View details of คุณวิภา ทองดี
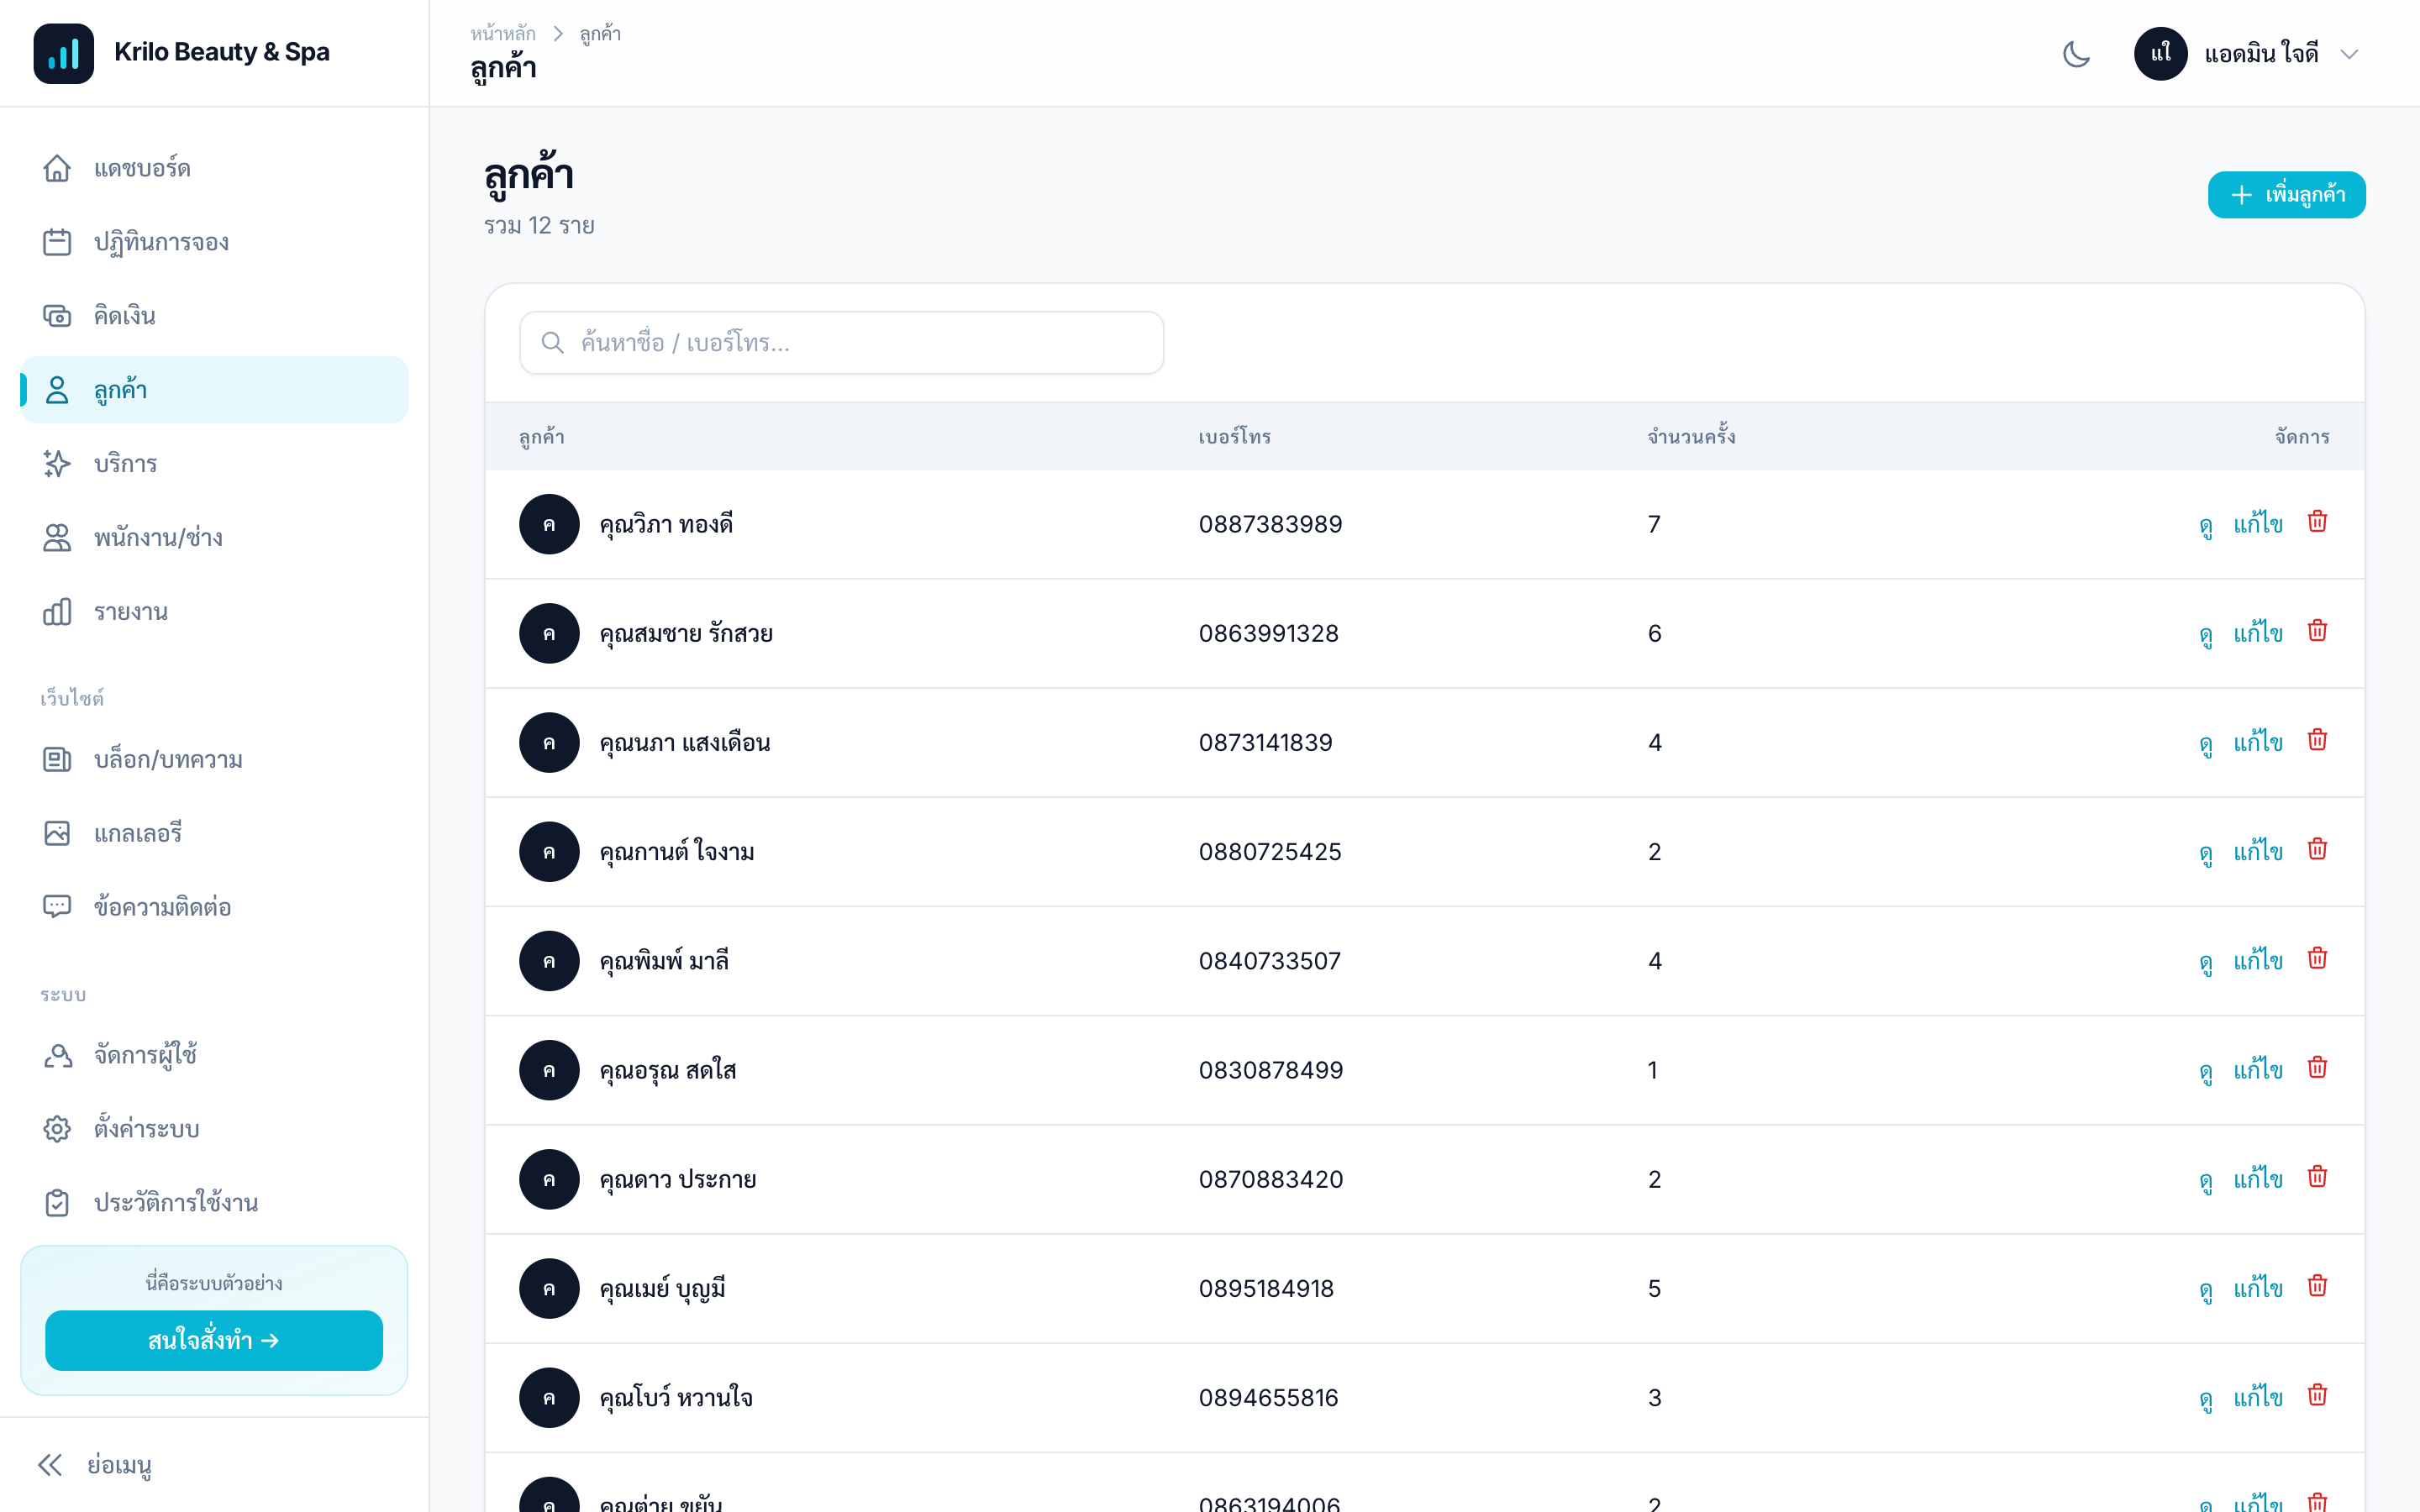The height and width of the screenshot is (1512, 2420). coord(2205,525)
